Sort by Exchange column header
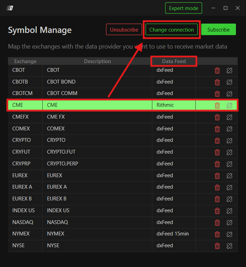 point(25,61)
